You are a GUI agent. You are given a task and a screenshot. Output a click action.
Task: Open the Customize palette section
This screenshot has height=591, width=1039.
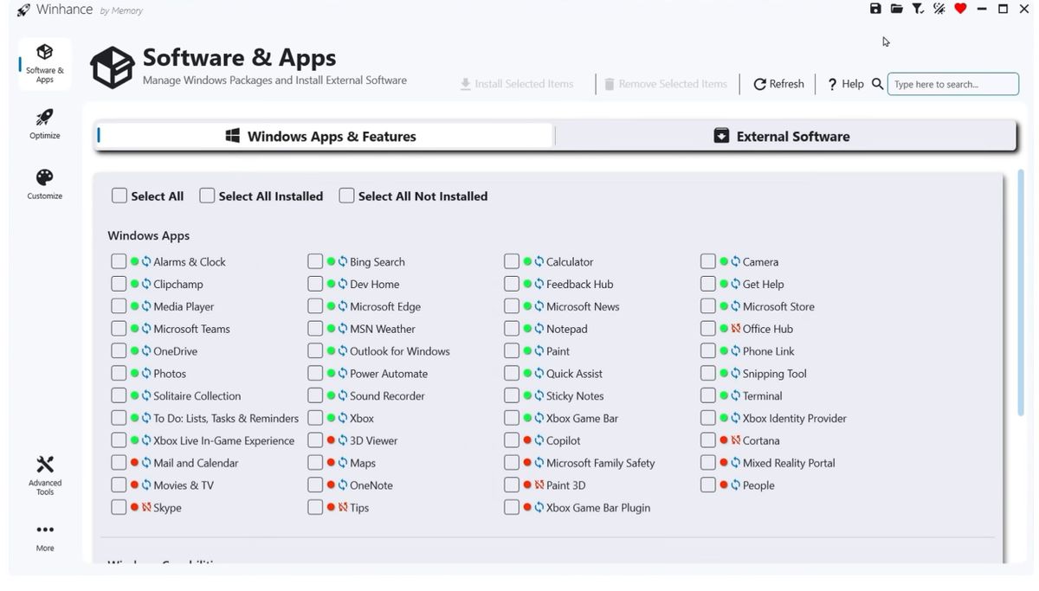(45, 184)
